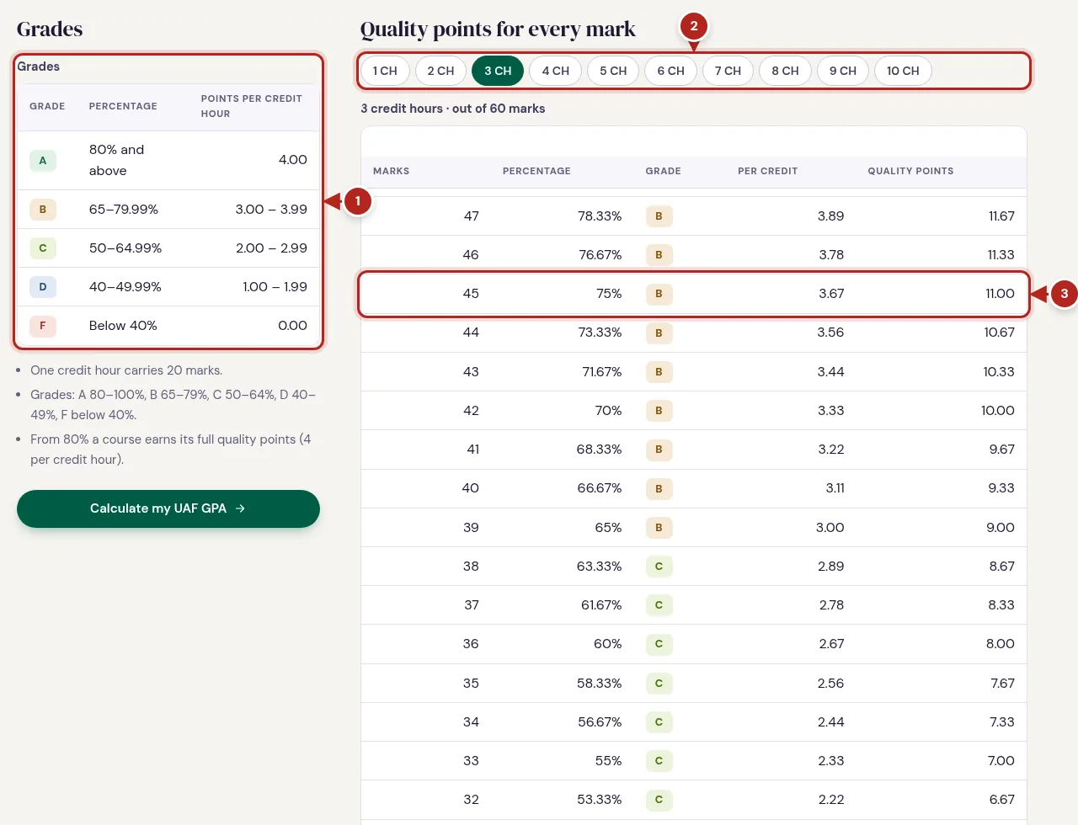Click the 11.00 quality points value

[1000, 294]
